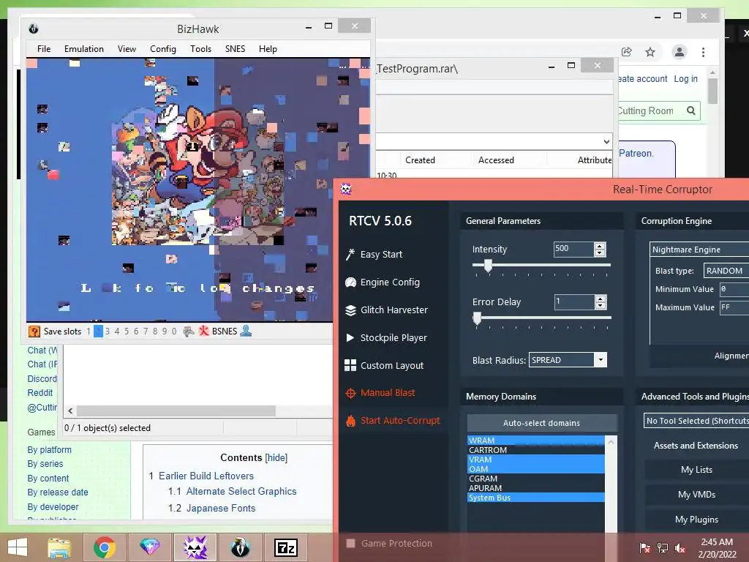Click the question mark icon beside Save slots
The width and height of the screenshot is (749, 562).
click(x=34, y=331)
